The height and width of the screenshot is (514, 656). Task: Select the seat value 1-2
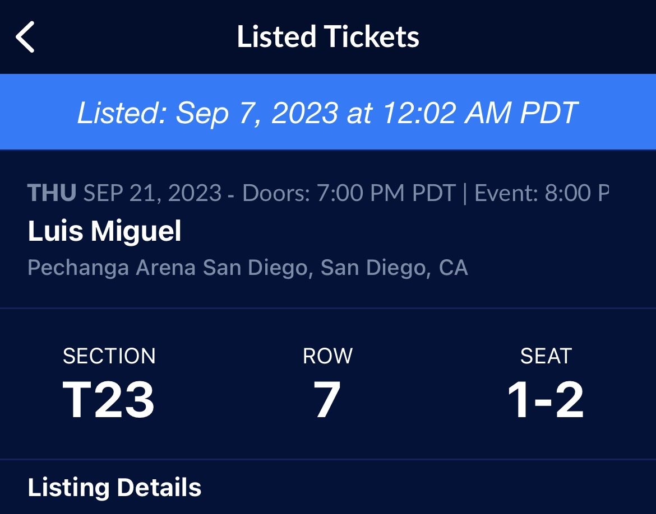pos(546,400)
